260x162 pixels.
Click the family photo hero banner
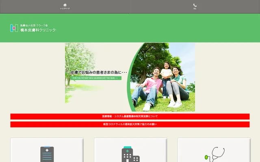[x=130, y=77]
